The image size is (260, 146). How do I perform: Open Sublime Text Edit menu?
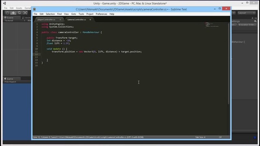tap(41, 14)
